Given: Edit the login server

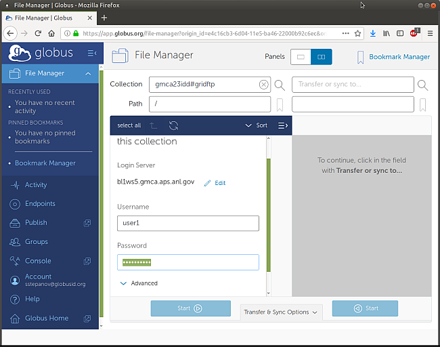Looking at the screenshot, I should 215,183.
